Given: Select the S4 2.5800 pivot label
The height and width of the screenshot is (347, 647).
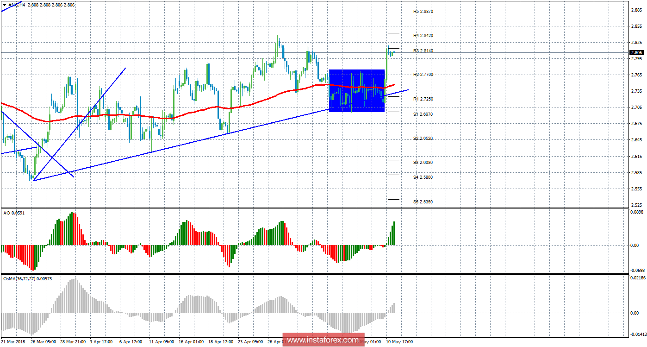Looking at the screenshot, I should pos(423,177).
